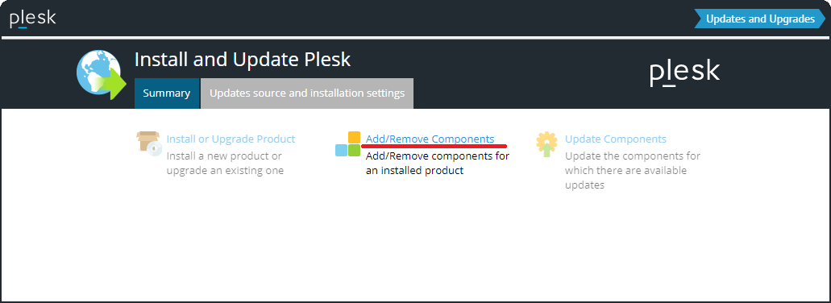Screen dimensions: 831x303
Task: Open the Updates and Upgrades ribbon
Action: (x=759, y=19)
